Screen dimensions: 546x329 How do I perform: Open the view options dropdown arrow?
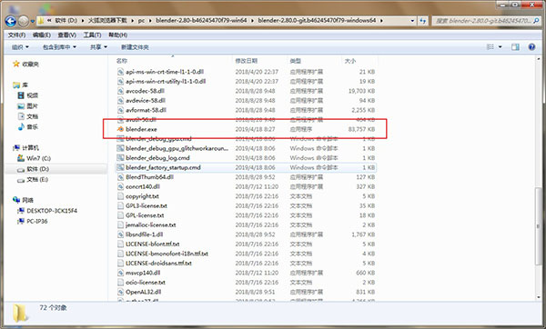tap(500, 47)
